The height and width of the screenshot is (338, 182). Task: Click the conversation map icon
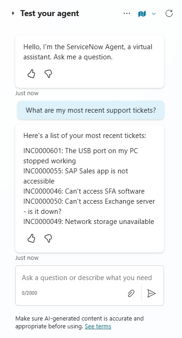click(142, 14)
